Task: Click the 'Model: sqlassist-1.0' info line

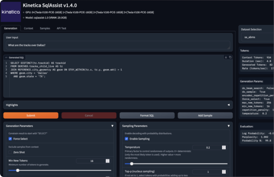Action: pyautogui.click(x=46, y=18)
